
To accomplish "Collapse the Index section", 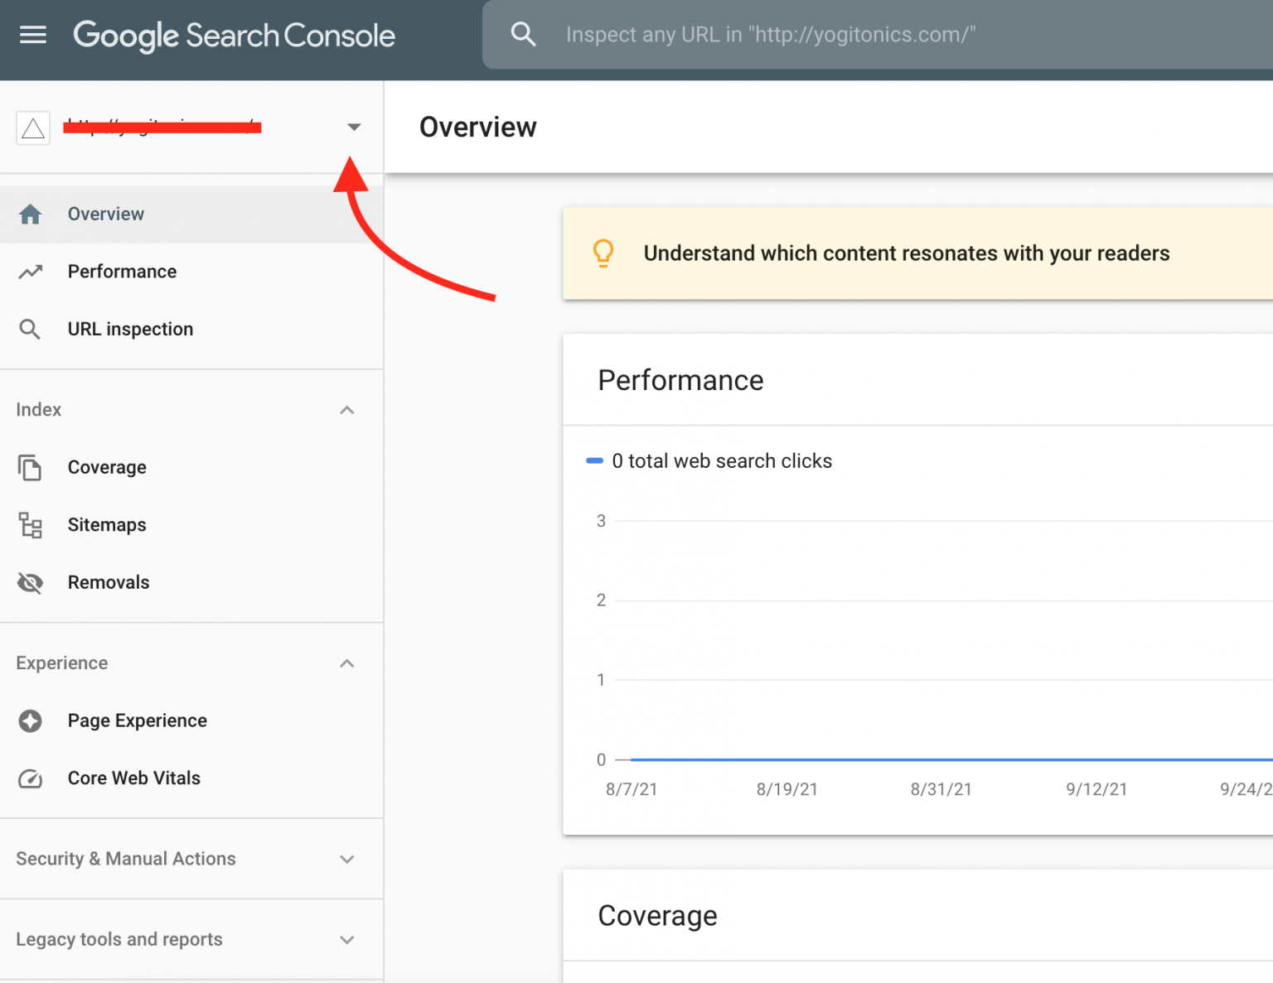I will (347, 410).
